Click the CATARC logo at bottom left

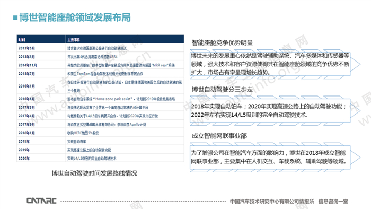coord(41,201)
